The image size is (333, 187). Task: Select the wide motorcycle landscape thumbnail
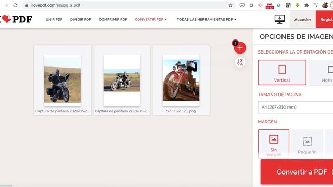[x=122, y=80]
